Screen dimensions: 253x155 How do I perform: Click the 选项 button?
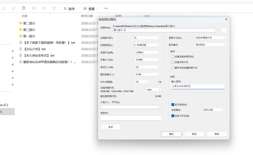click(x=110, y=127)
